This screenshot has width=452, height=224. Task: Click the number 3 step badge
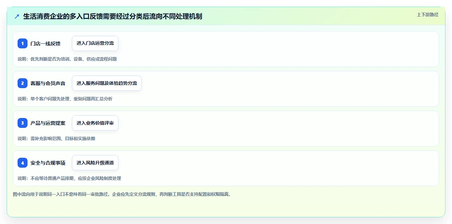coord(23,123)
